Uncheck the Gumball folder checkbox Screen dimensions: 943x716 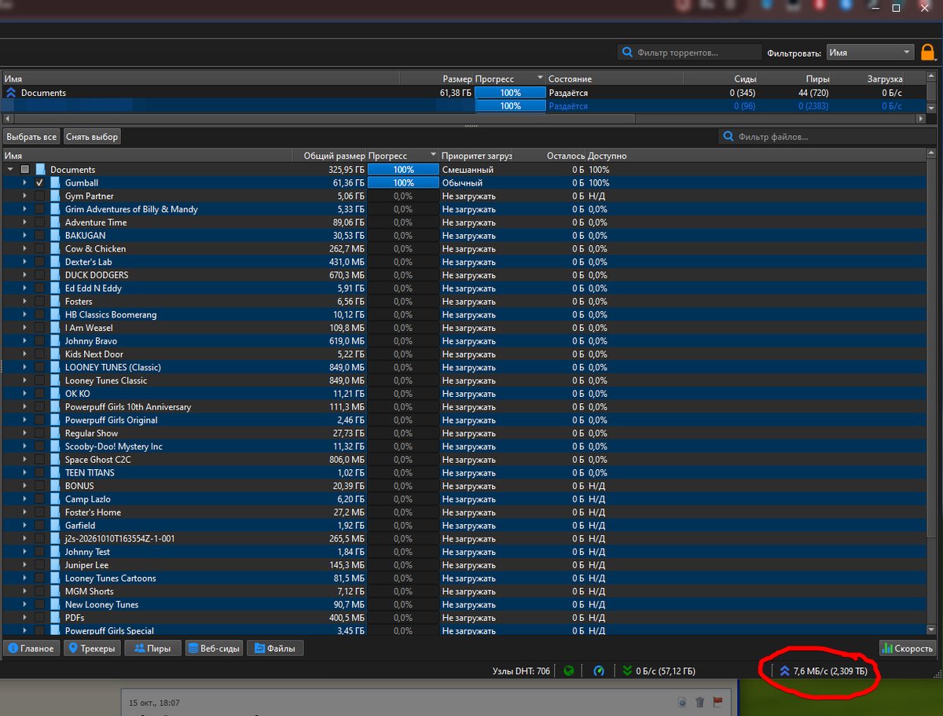tap(39, 182)
